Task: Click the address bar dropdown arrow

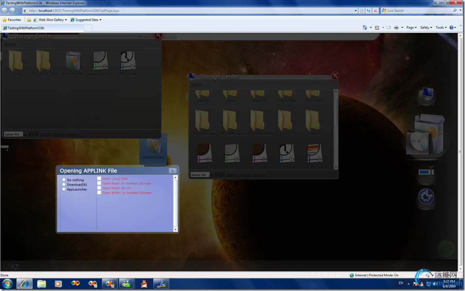Action: click(x=356, y=11)
